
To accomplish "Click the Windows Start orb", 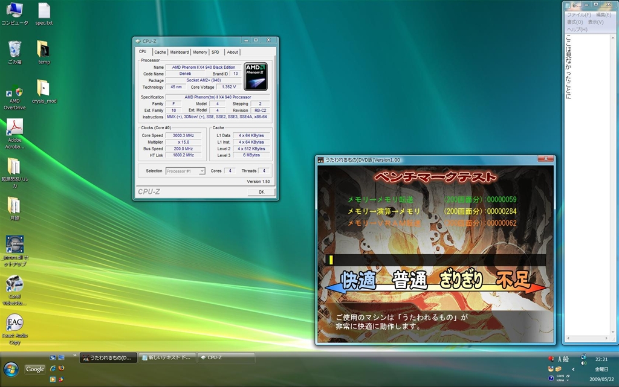I will point(11,369).
